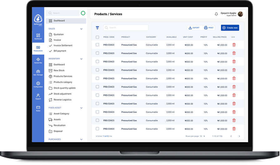Click the Support sidebar icon
Viewport: 280px width, 165px height.
[x=38, y=96]
